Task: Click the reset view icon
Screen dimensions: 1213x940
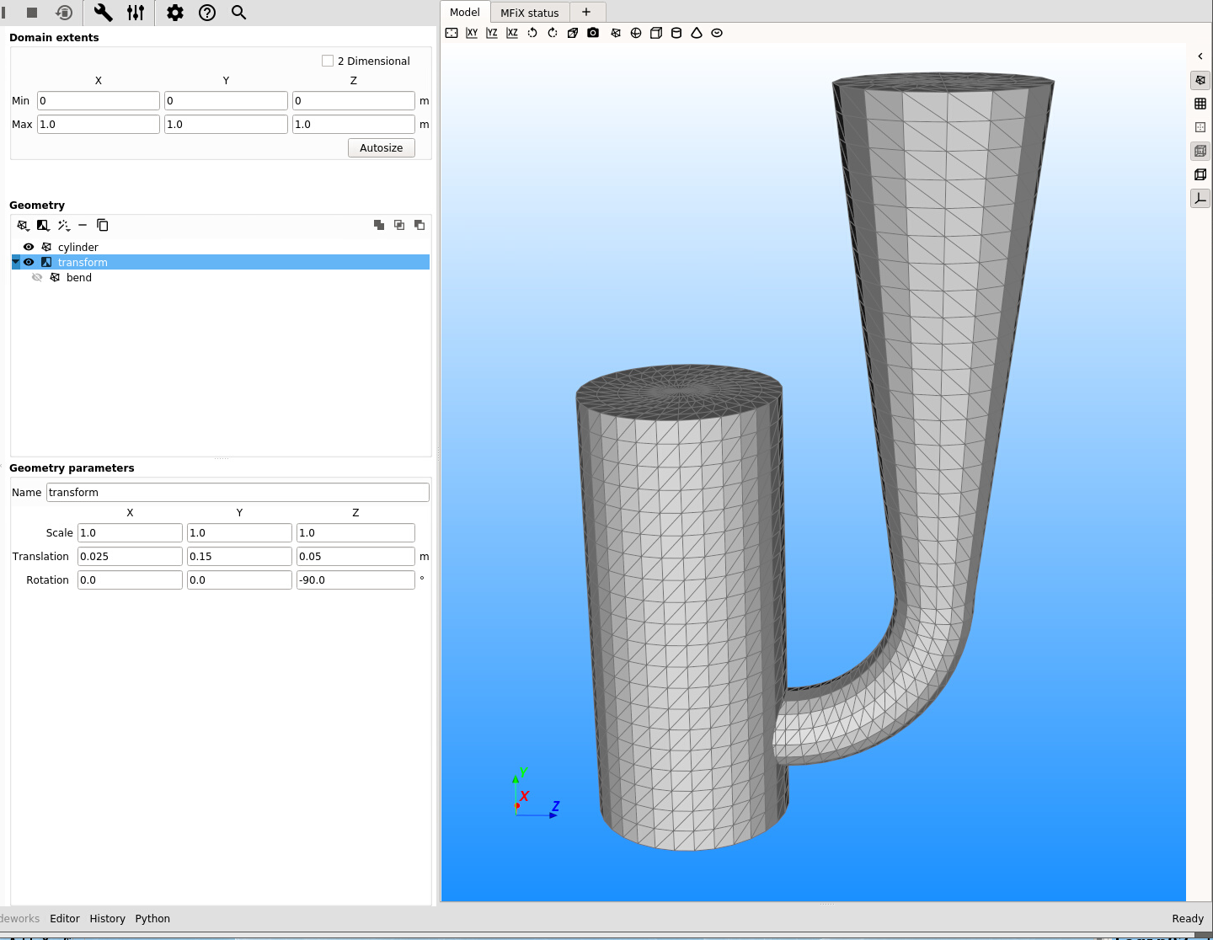Action: [452, 33]
